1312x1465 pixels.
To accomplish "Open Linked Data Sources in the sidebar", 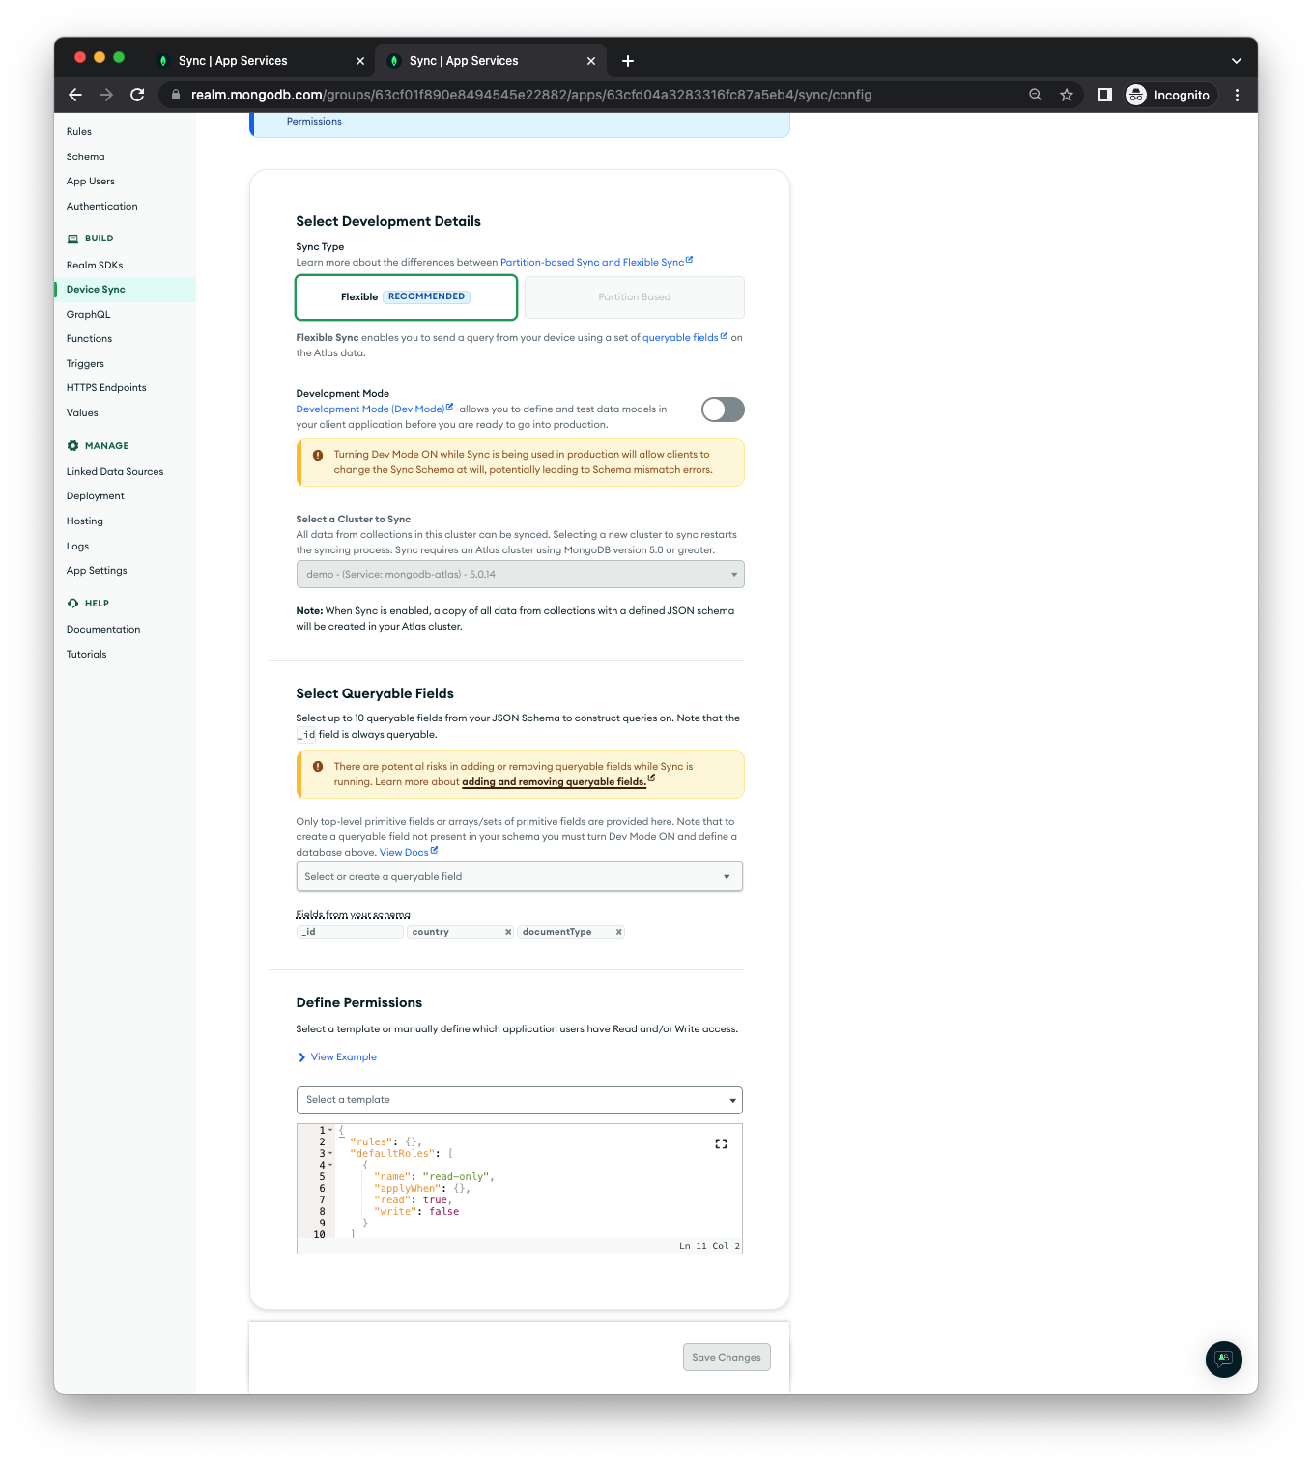I will click(115, 472).
